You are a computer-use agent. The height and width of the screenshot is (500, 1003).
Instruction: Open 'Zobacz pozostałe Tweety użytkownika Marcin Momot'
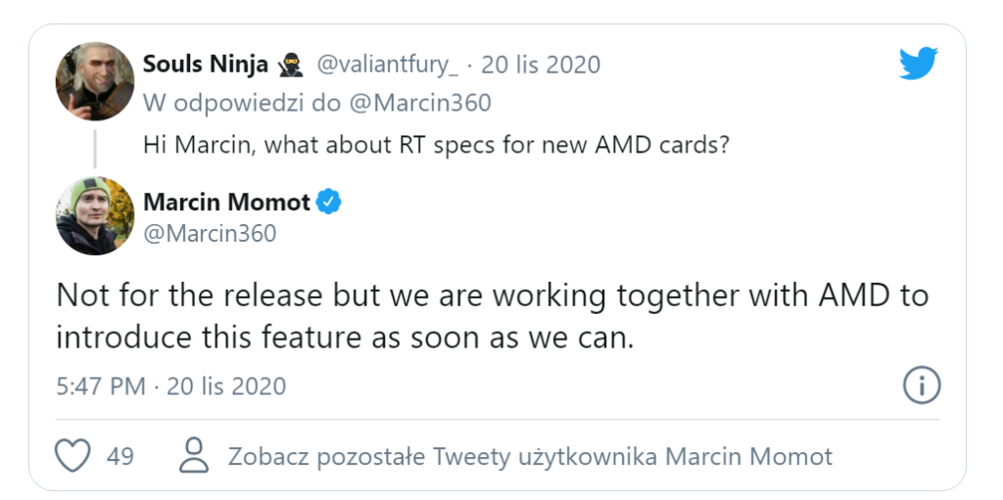[x=530, y=456]
